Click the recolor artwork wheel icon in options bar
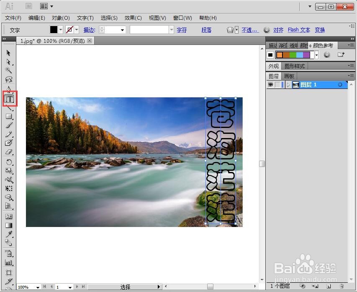This screenshot has width=357, height=292. point(266,30)
